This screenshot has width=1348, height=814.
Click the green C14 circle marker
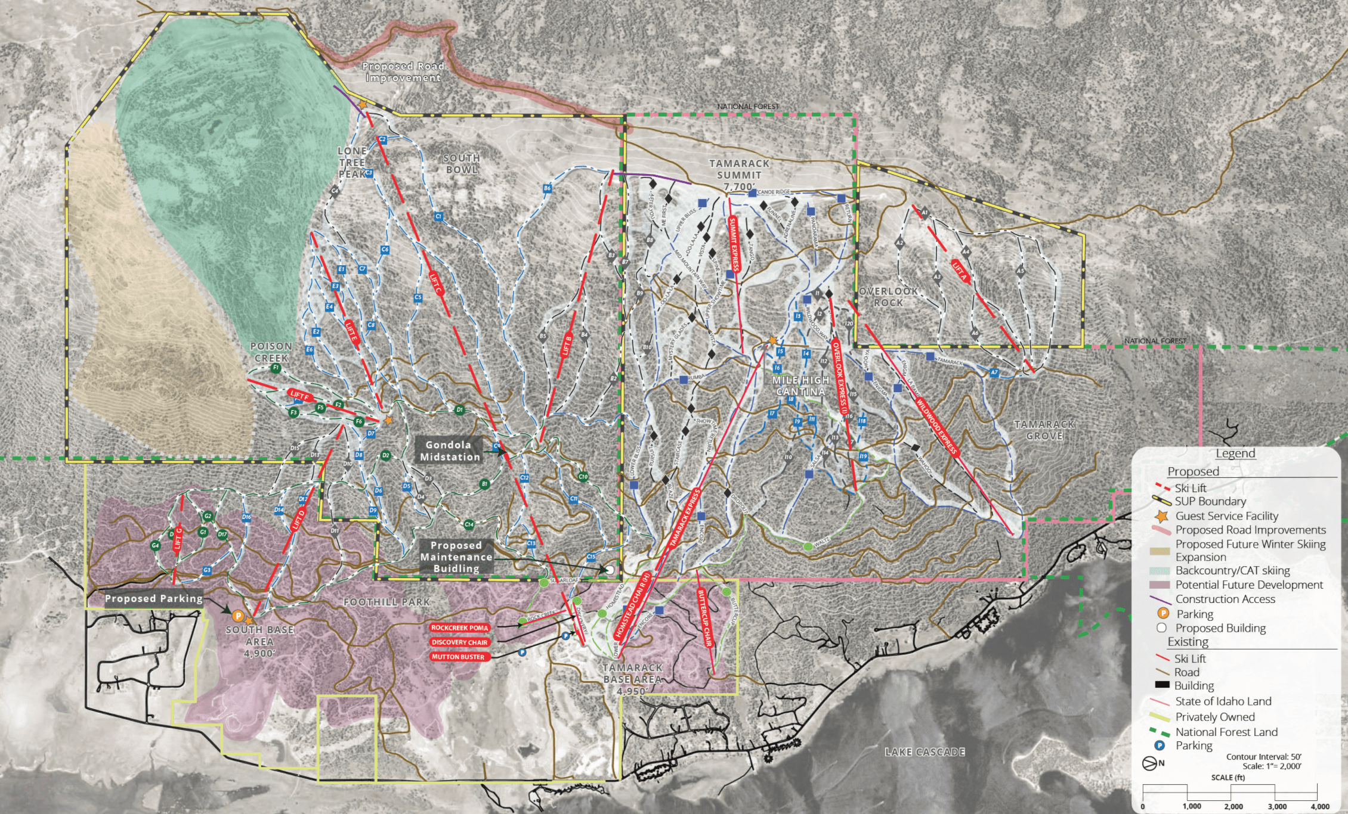click(x=469, y=524)
